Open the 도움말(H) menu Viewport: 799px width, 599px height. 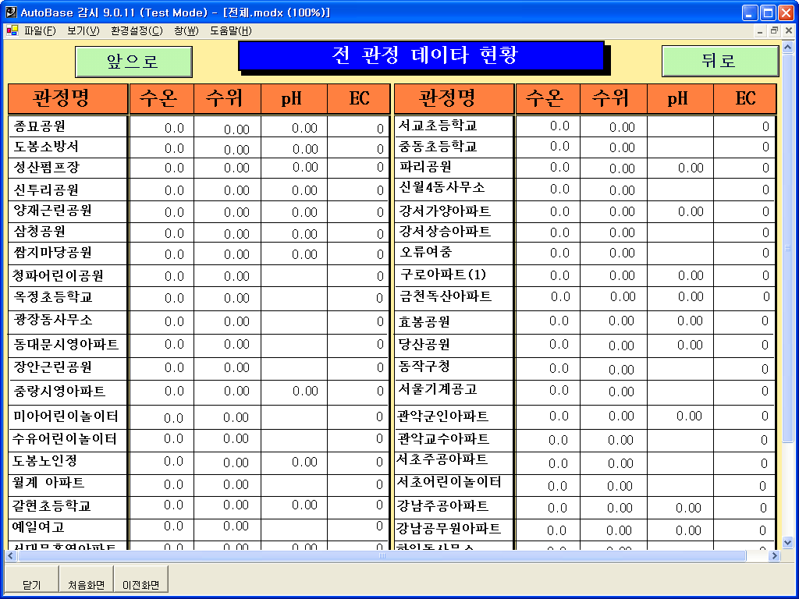231,31
